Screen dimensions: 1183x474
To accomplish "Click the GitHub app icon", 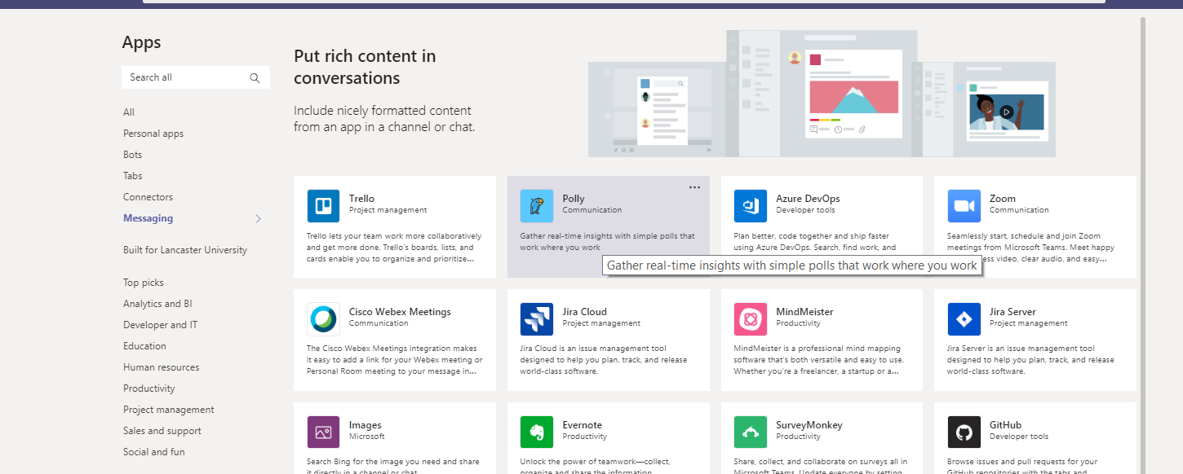I will pos(964,432).
